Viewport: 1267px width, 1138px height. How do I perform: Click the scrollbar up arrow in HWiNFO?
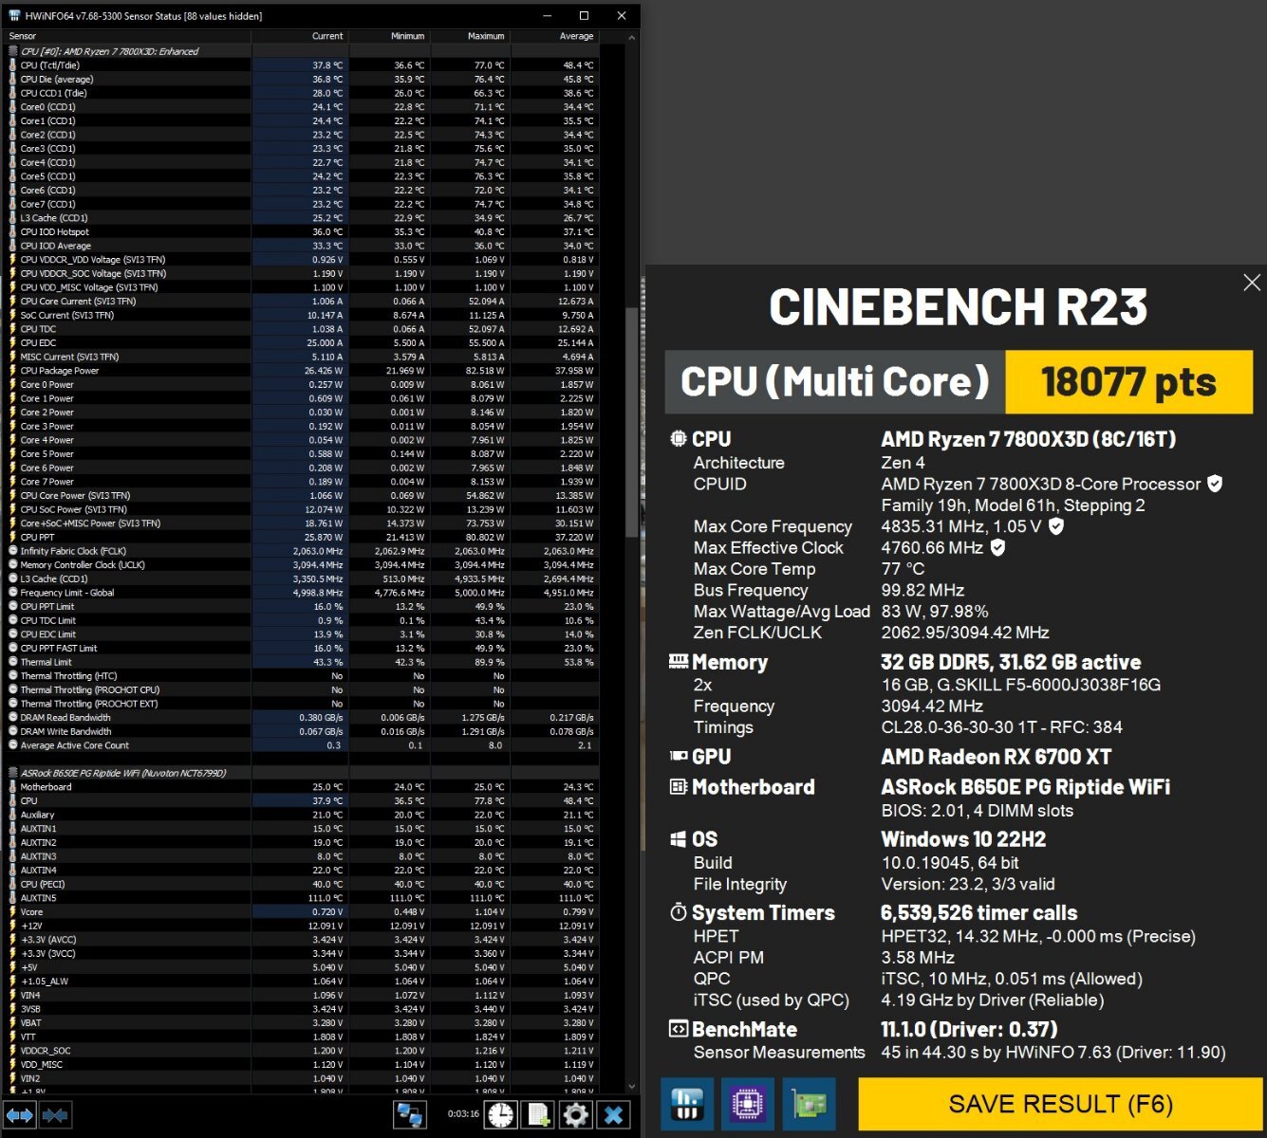[x=632, y=38]
